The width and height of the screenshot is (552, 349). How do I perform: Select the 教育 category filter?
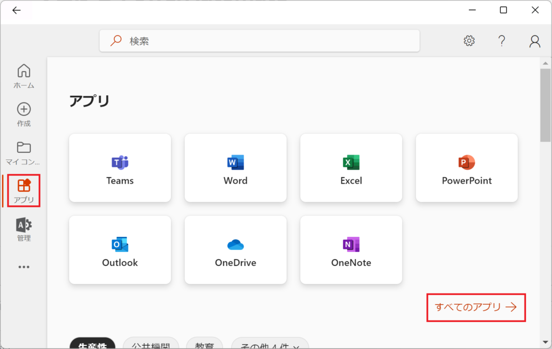click(204, 345)
